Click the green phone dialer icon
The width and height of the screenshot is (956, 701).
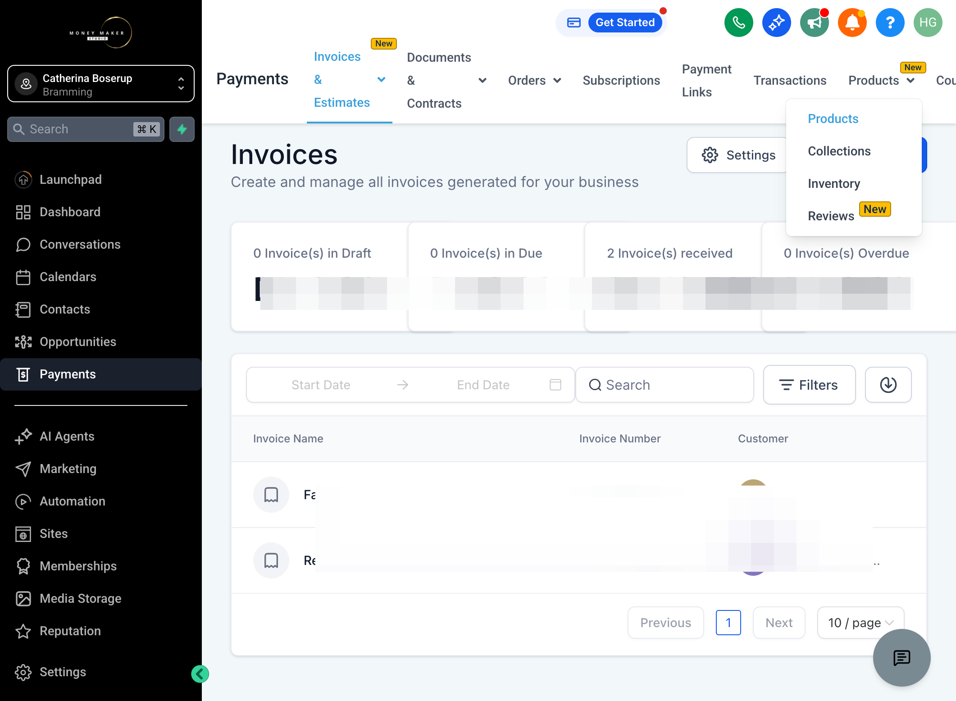tap(738, 23)
